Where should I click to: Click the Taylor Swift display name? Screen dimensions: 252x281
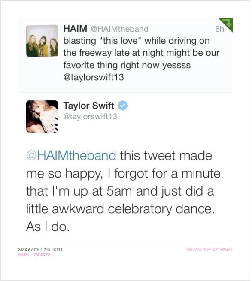88,106
